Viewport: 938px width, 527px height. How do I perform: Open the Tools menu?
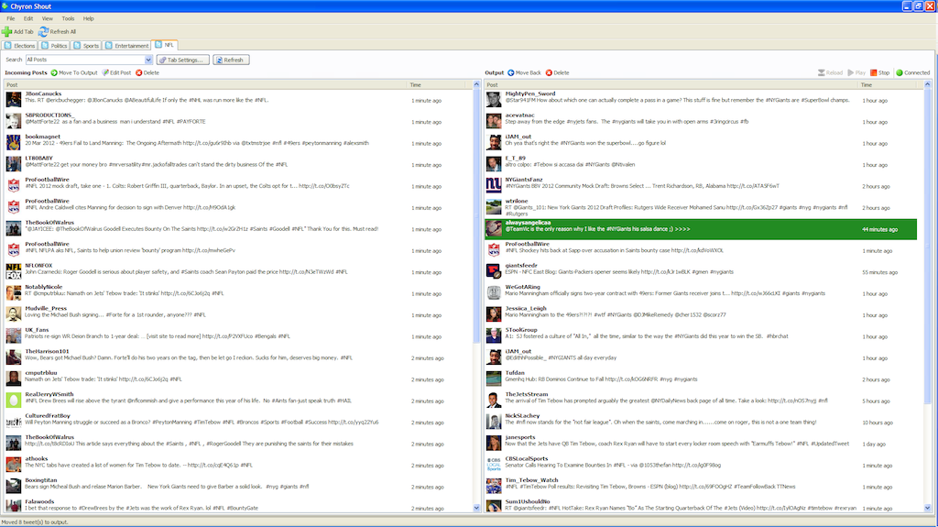point(68,18)
